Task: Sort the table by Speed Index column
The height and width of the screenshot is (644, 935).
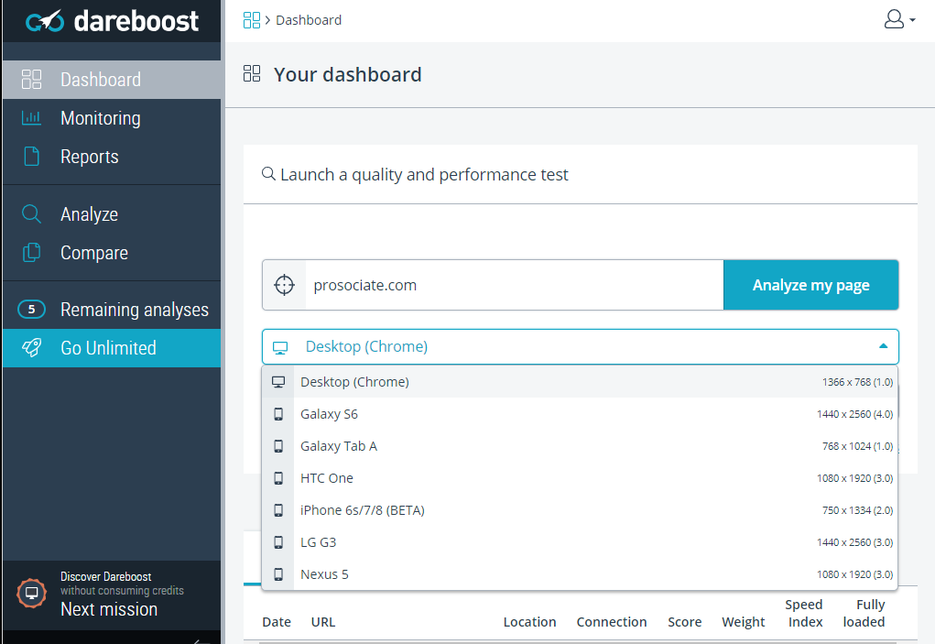Action: pyautogui.click(x=803, y=613)
